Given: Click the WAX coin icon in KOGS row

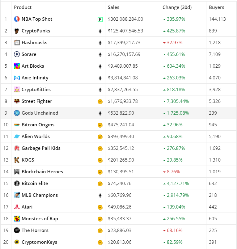Looking at the screenshot, I should (x=100, y=160).
